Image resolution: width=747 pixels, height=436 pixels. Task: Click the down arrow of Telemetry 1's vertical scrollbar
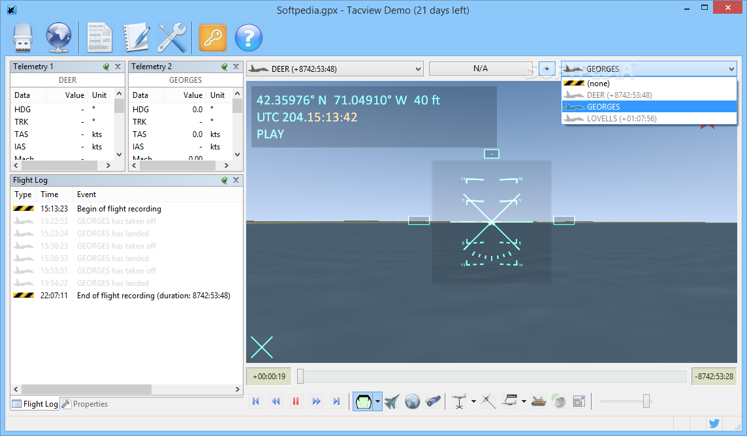(x=119, y=155)
